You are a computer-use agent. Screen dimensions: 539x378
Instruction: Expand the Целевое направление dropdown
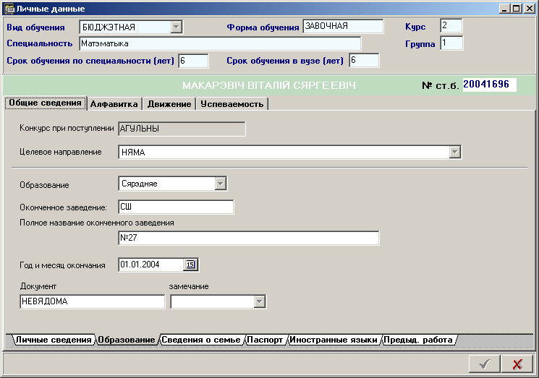tap(454, 153)
